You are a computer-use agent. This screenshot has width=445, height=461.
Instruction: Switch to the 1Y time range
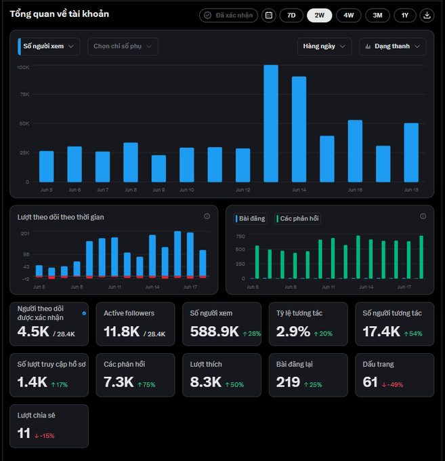tap(405, 16)
